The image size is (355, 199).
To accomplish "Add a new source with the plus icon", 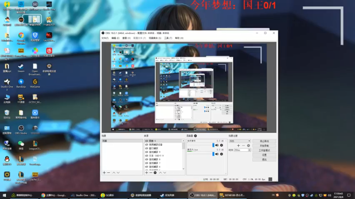I will [146, 172].
